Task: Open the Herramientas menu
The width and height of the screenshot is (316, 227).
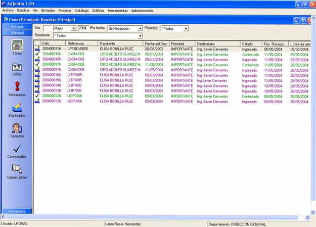Action: (x=118, y=11)
